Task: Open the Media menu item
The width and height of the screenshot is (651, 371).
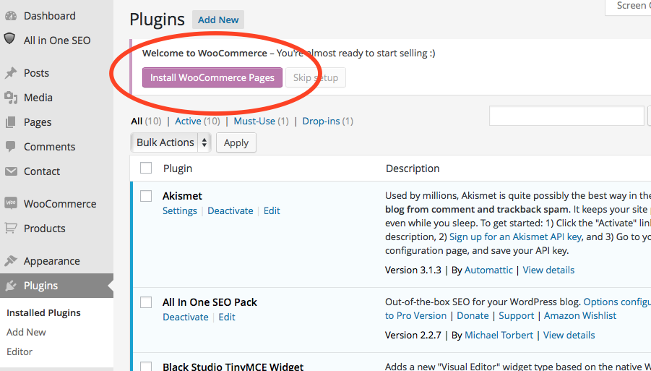Action: pyautogui.click(x=38, y=98)
